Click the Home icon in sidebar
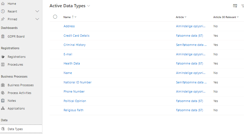Screen dimensions: 244x134 [x=3, y=4]
